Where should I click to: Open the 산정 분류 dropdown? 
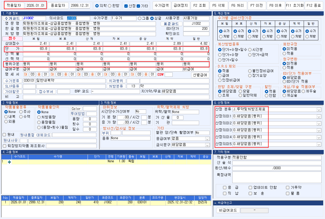pos(319,110)
